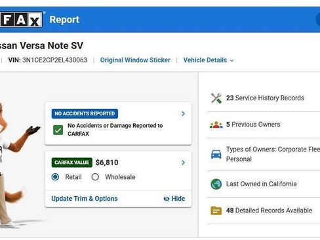
Task: Click the $6,810 value amount
Action: pyautogui.click(x=107, y=163)
